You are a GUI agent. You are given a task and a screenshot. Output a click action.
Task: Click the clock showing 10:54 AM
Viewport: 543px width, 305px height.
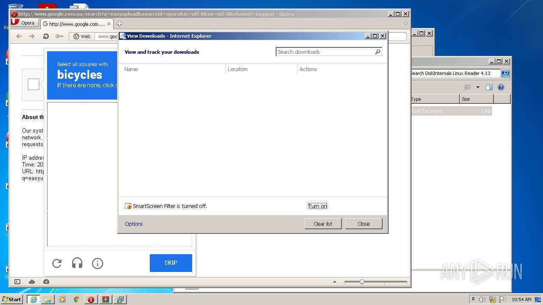(521, 299)
